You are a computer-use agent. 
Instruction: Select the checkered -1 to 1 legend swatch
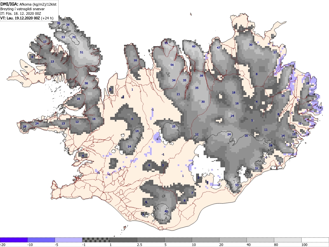[96, 240]
